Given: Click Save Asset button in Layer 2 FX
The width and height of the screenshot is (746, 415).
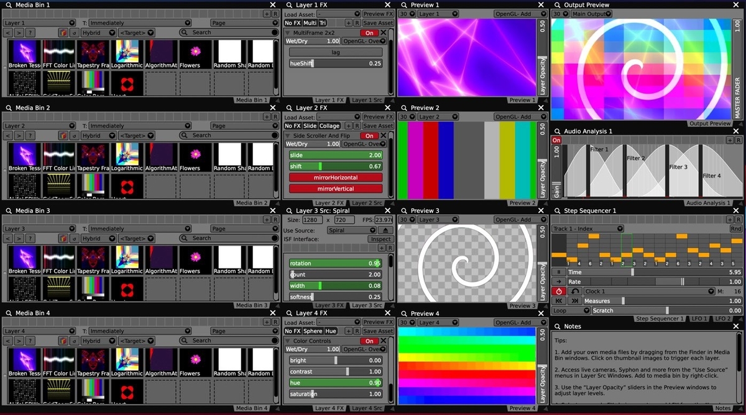Looking at the screenshot, I should coord(378,126).
